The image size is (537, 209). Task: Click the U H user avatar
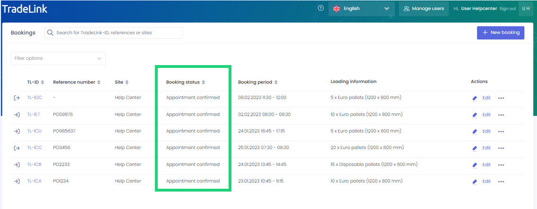point(526,8)
